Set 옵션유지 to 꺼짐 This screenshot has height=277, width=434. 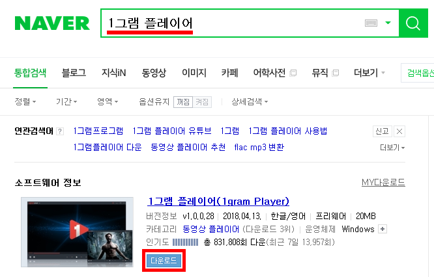tap(183, 102)
